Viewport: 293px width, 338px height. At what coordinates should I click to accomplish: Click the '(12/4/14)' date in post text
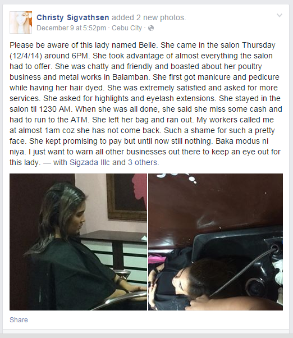(26, 56)
